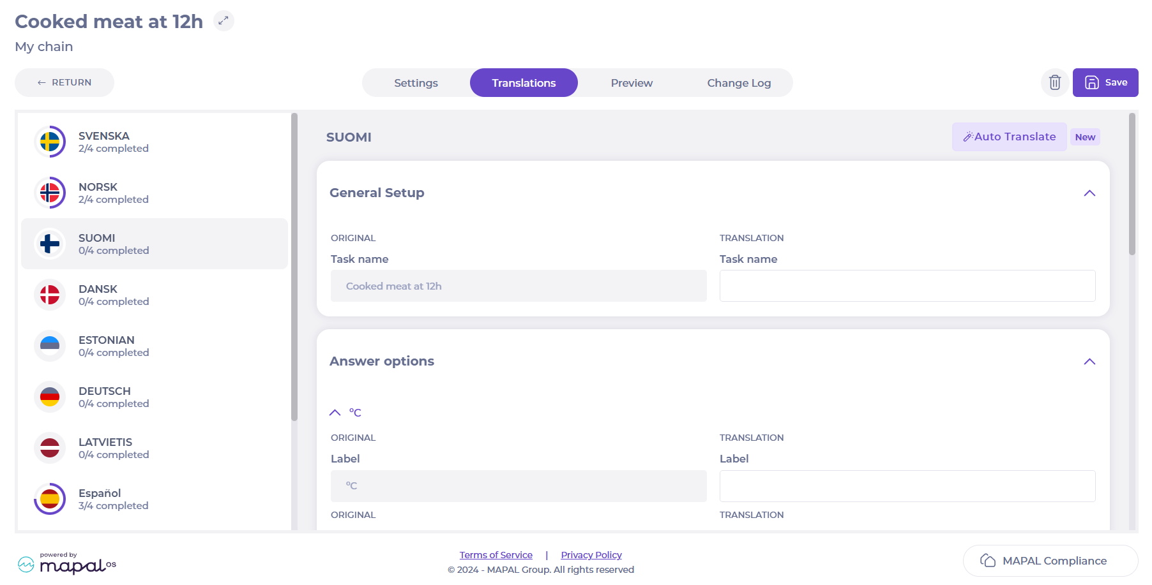Click the Task name translation input field
The image size is (1152, 585).
click(x=907, y=286)
